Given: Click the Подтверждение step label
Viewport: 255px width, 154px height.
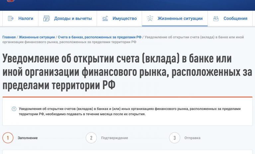Looking at the screenshot, I should click(x=115, y=138).
